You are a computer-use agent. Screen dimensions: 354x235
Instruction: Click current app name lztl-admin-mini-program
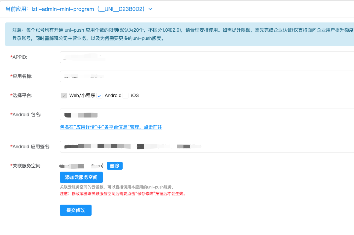(63, 9)
